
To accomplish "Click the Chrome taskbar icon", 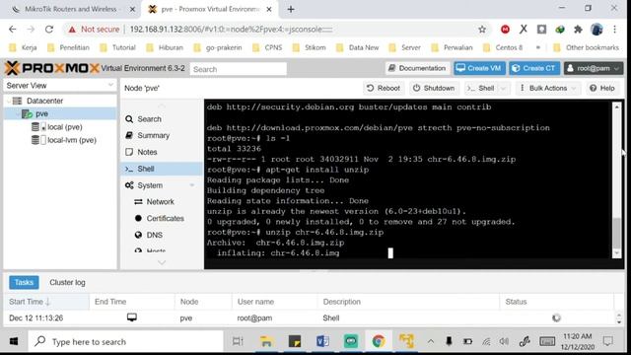I will click(x=379, y=342).
